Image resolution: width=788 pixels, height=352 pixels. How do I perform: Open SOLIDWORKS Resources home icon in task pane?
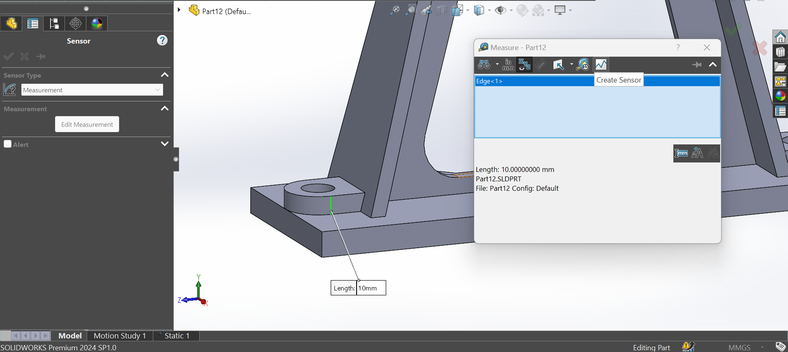point(780,37)
